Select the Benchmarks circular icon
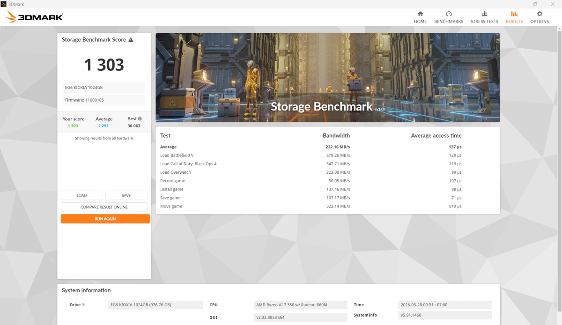 coord(448,15)
